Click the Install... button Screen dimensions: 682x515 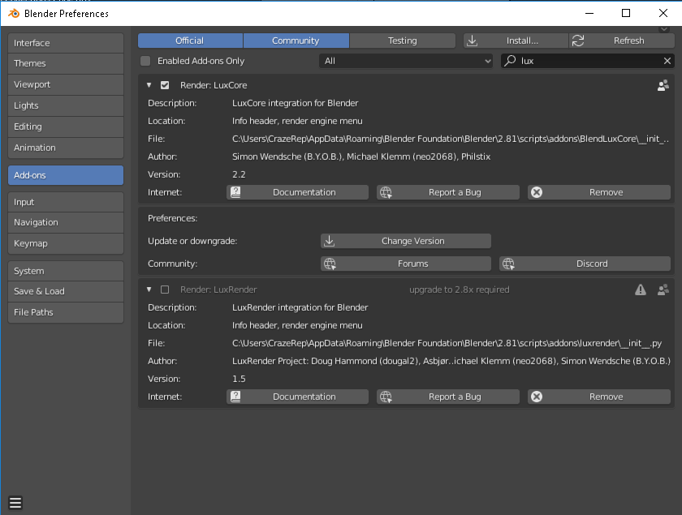pos(516,41)
